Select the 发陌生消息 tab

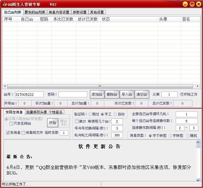click(x=14, y=112)
